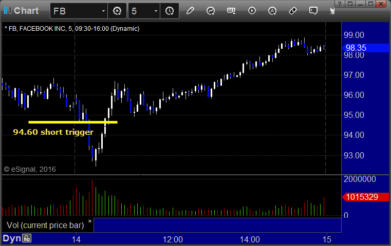Expand the interval dropdown arrow
This screenshot has height=246, width=391.
pyautogui.click(x=156, y=11)
